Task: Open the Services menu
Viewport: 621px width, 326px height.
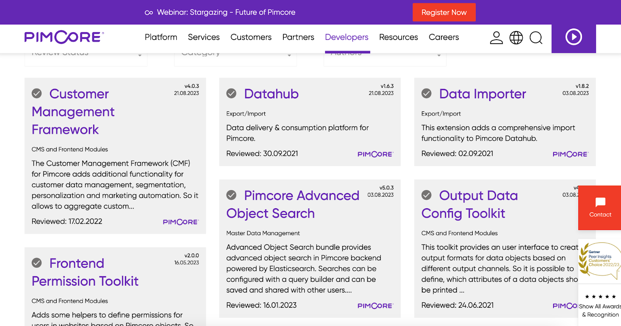Action: 204,37
